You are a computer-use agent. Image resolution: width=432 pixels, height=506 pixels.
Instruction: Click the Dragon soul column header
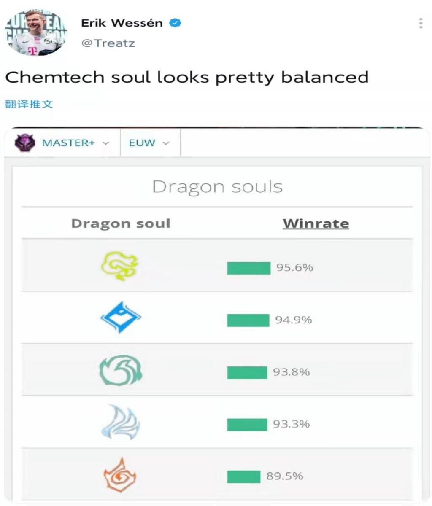pyautogui.click(x=121, y=223)
